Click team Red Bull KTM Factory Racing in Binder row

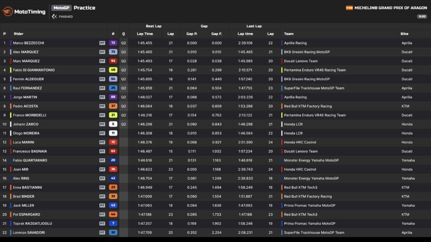click(x=308, y=197)
